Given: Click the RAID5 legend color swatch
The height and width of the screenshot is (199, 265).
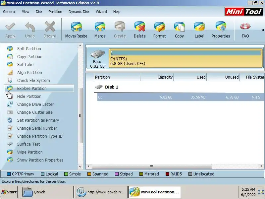Looking at the screenshot, I should 167,174.
